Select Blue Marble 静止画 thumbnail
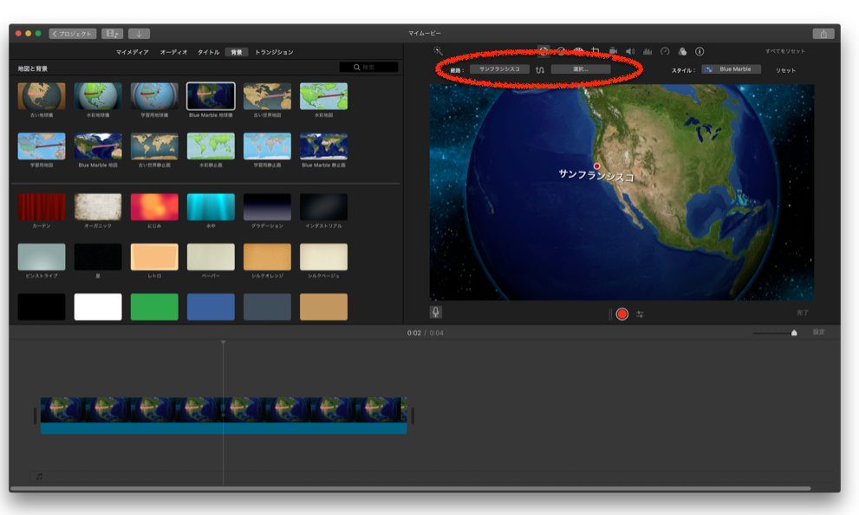The height and width of the screenshot is (515, 859). (324, 147)
